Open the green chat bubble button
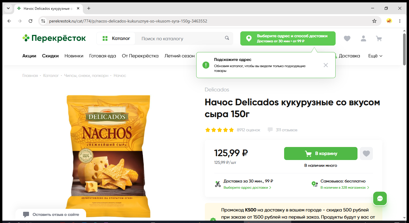This screenshot has height=223, width=409. [x=380, y=198]
